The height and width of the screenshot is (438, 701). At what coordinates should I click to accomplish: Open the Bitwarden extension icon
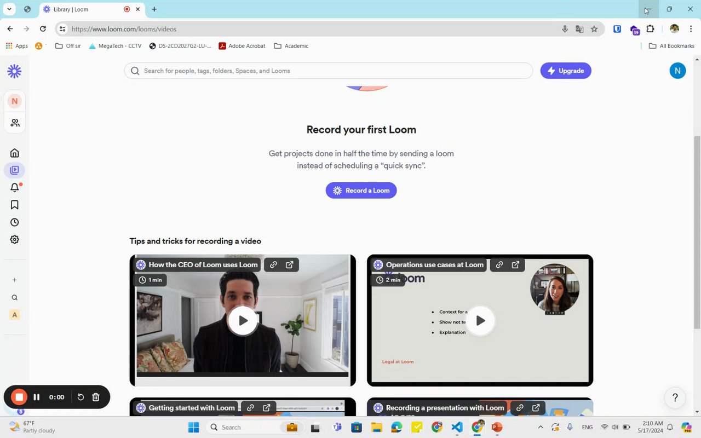tap(617, 29)
